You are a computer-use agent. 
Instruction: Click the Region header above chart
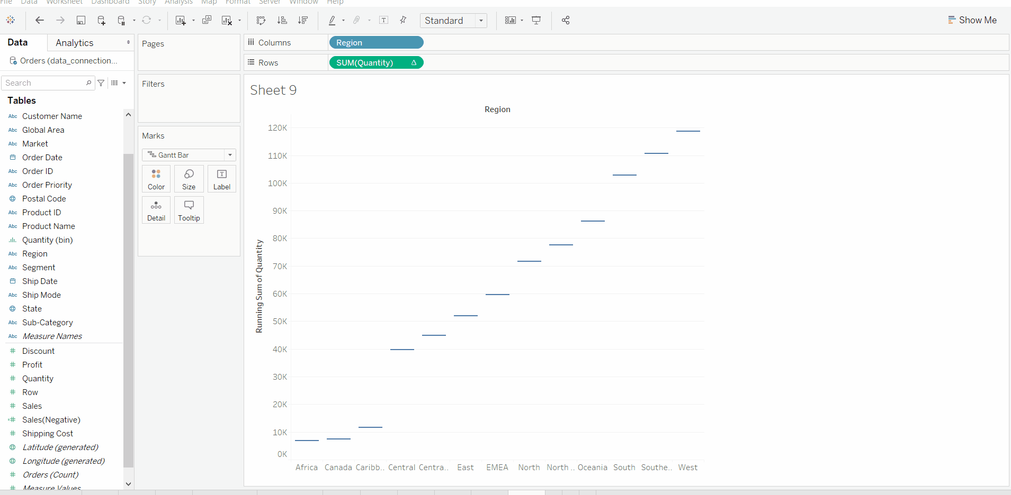(498, 109)
